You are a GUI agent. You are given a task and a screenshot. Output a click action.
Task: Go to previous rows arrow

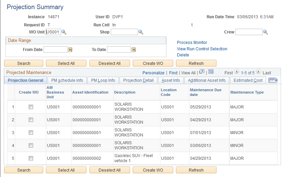236,72
